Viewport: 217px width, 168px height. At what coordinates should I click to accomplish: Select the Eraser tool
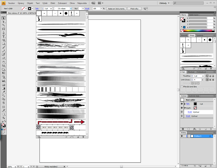click(4, 58)
